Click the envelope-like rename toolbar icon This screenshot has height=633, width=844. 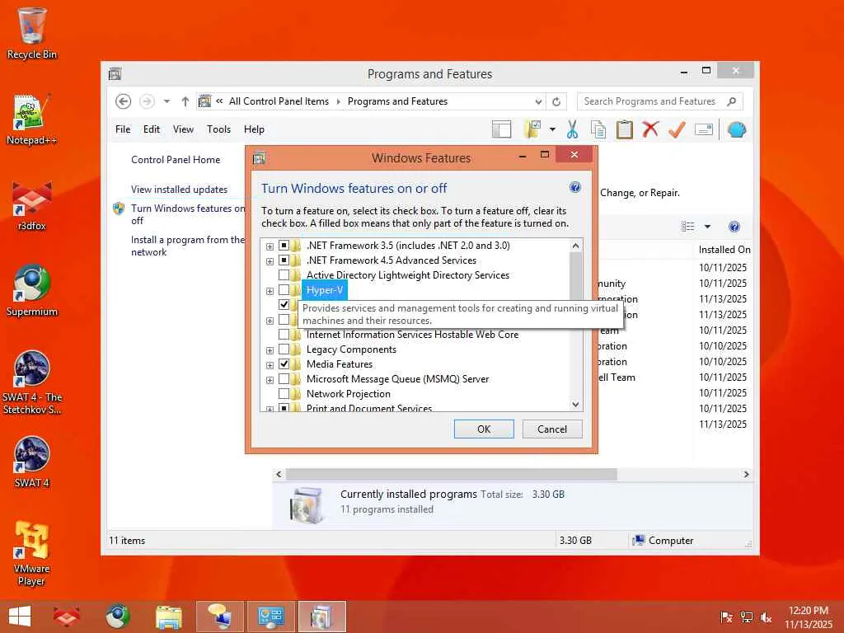(x=704, y=129)
